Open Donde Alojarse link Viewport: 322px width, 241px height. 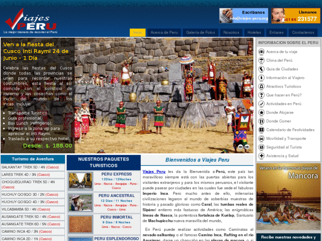(280, 112)
